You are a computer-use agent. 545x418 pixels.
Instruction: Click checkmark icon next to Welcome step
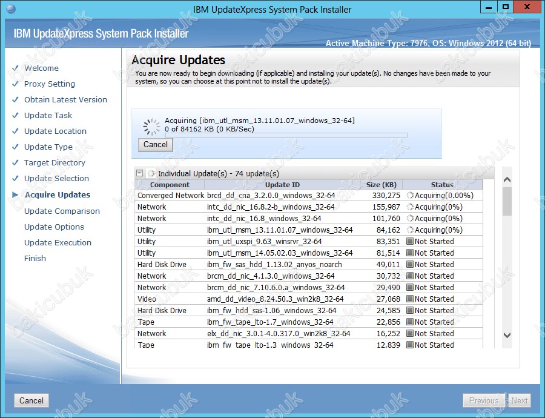coord(15,68)
